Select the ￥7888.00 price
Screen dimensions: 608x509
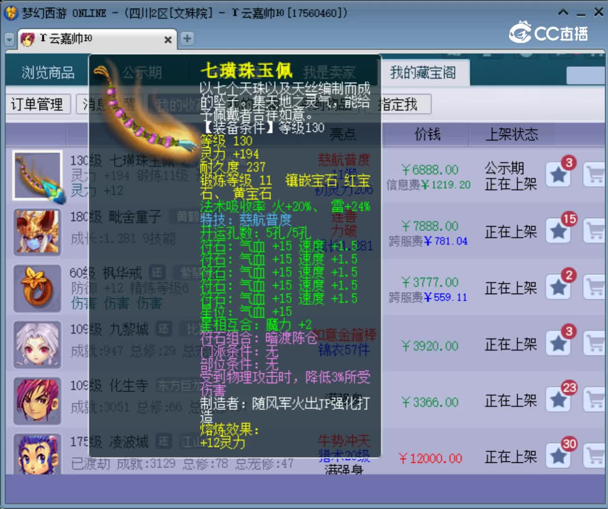pos(429,226)
